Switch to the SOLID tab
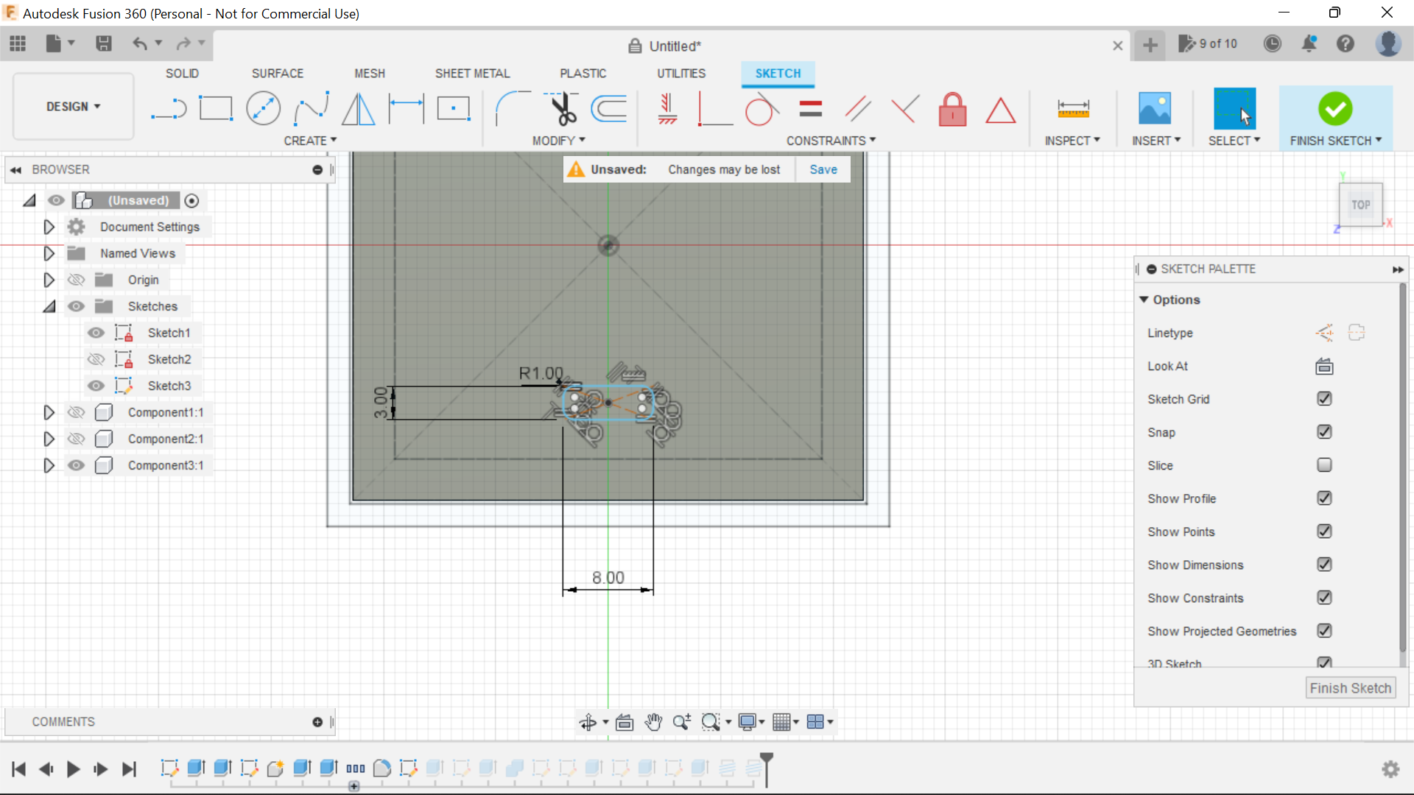Screen dimensions: 1414x795 (x=182, y=73)
